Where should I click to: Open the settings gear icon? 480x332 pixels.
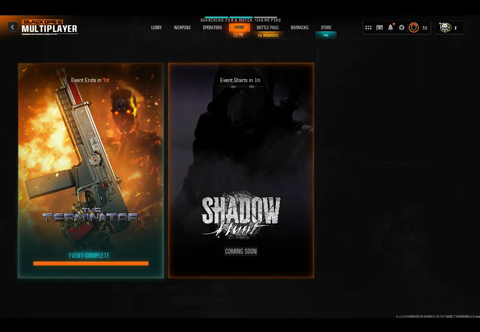402,28
